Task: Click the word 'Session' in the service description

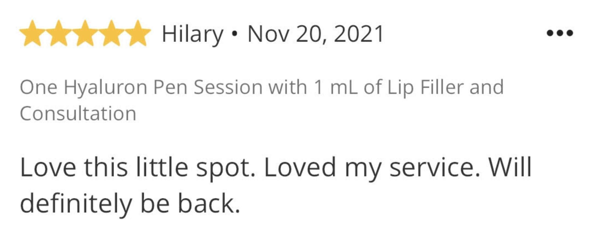Action: pos(228,87)
